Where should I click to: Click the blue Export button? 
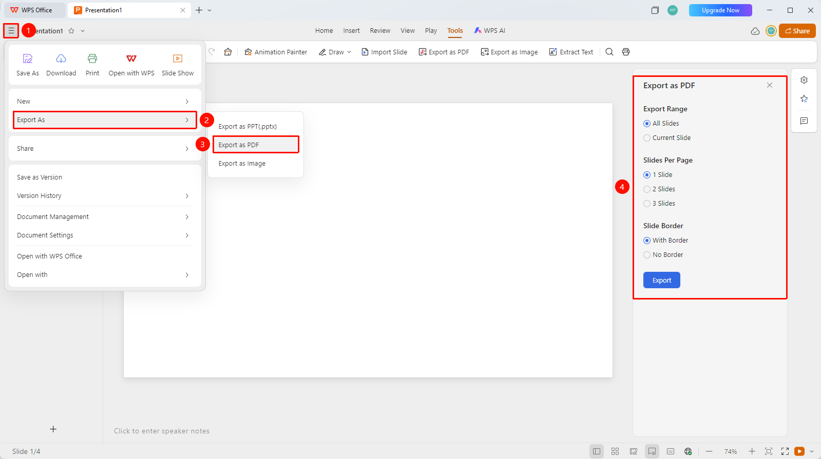(x=662, y=280)
